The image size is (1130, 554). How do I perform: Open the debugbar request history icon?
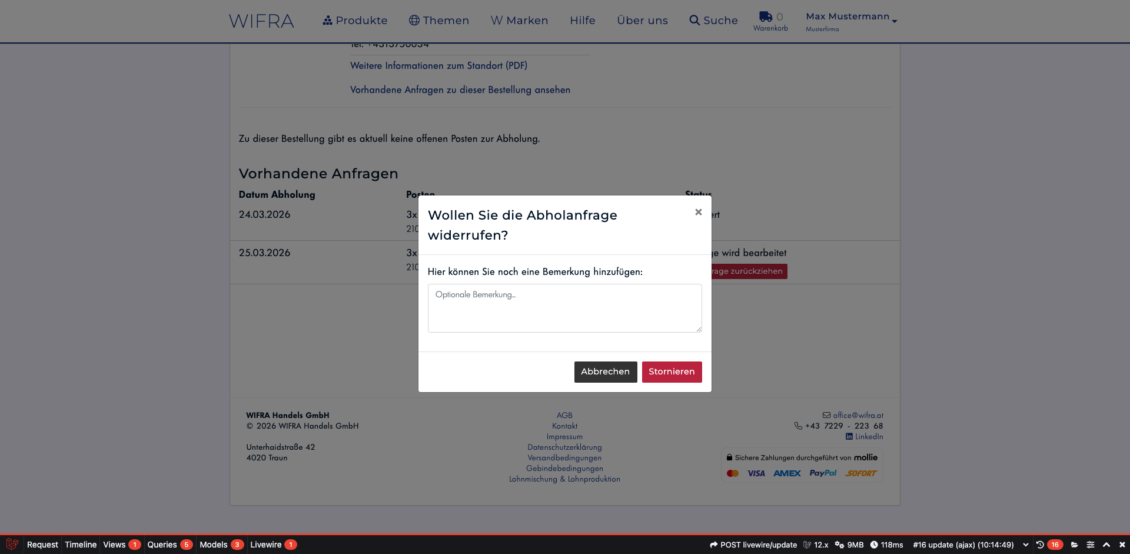coord(1040,545)
